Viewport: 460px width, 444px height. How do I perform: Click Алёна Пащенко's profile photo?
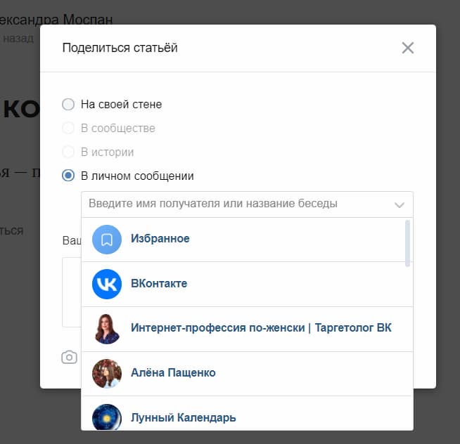click(107, 373)
